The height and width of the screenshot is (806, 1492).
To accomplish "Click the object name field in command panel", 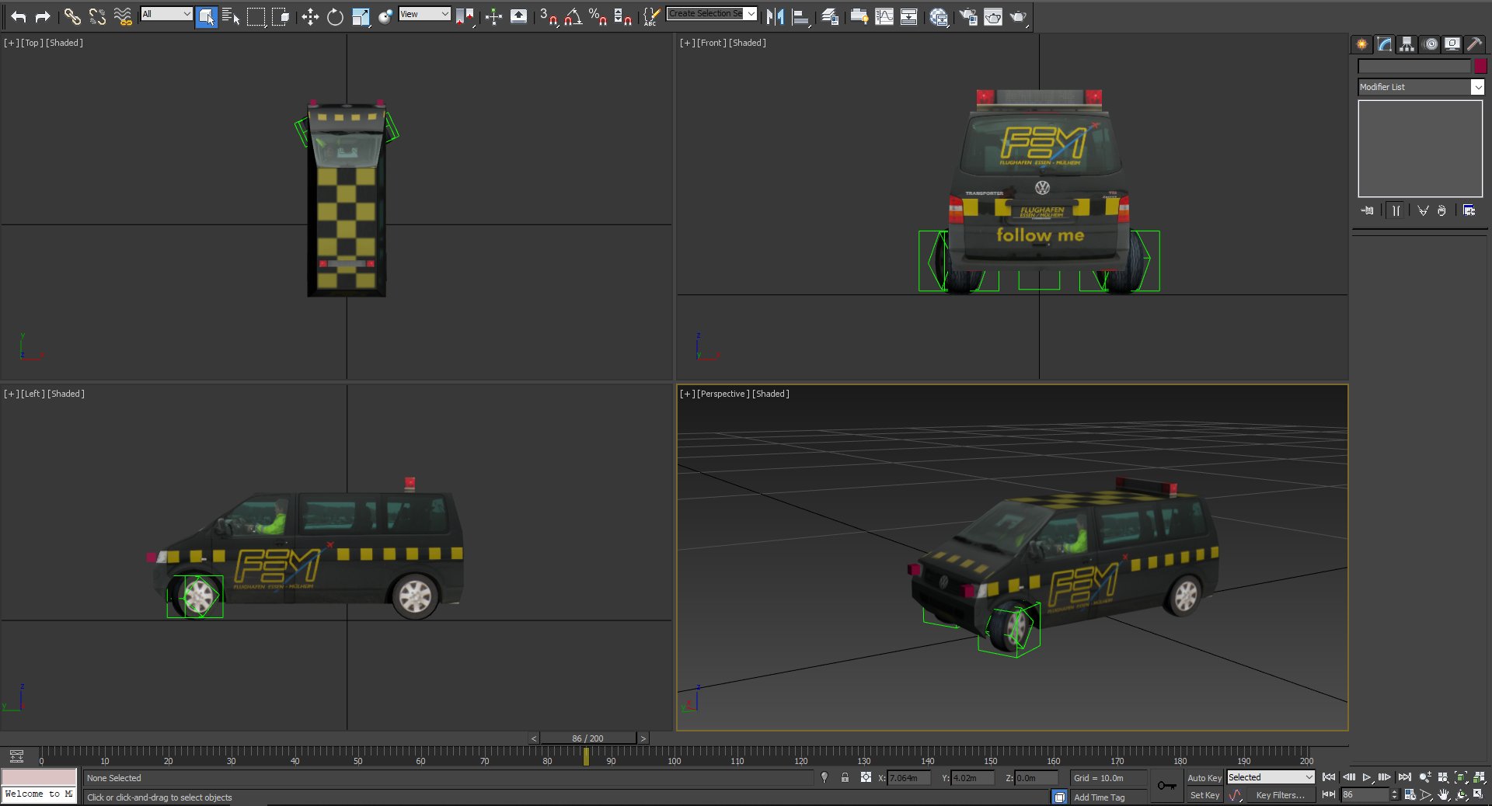I will [x=1414, y=67].
